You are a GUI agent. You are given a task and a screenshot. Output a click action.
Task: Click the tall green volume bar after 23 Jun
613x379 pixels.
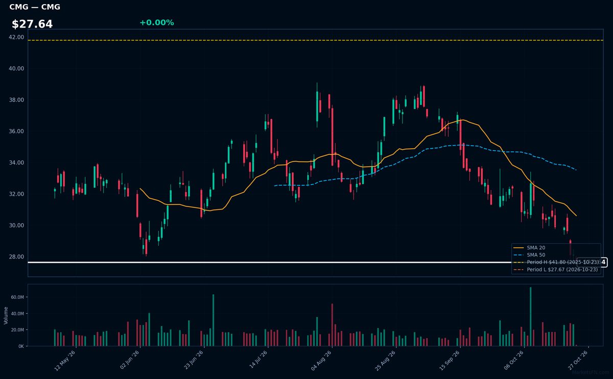point(213,320)
